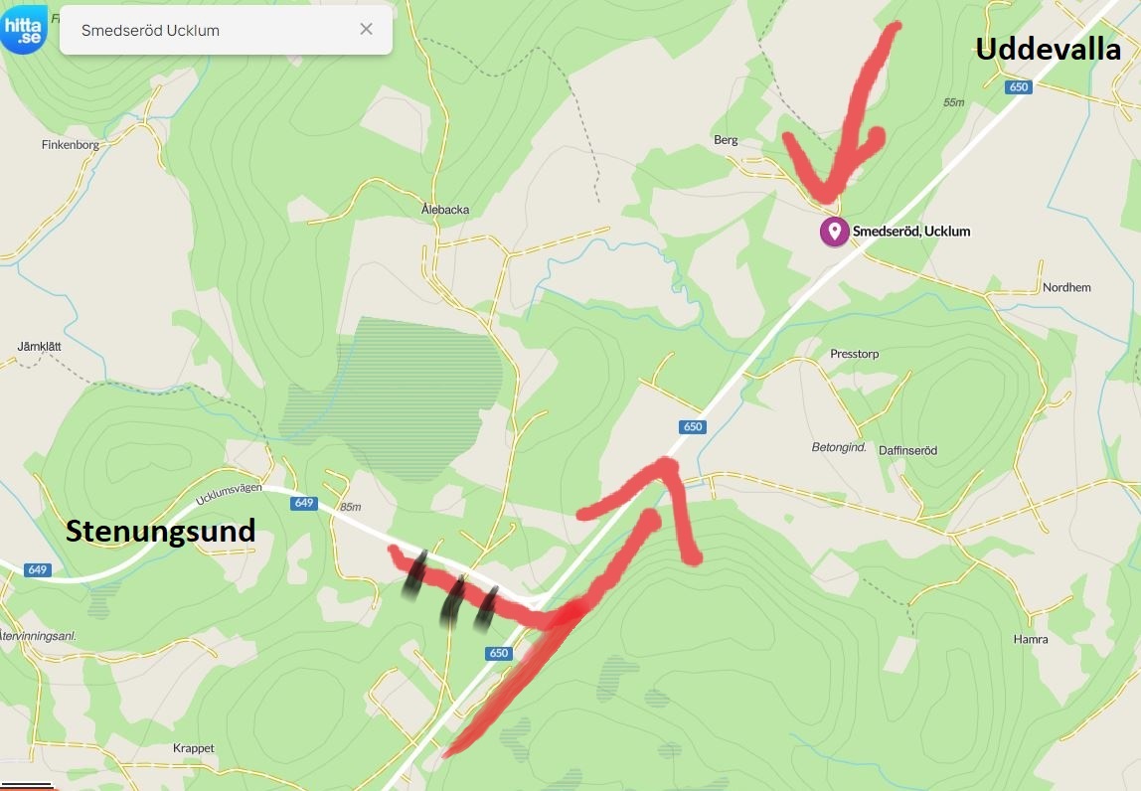Viewport: 1141px width, 791px height.
Task: Click the Smedseröd, Ucklum map label
Action: pyautogui.click(x=911, y=232)
